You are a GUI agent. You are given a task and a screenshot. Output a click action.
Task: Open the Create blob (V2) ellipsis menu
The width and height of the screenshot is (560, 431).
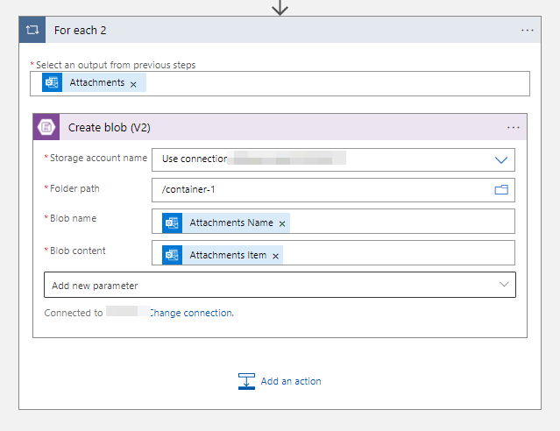[514, 127]
